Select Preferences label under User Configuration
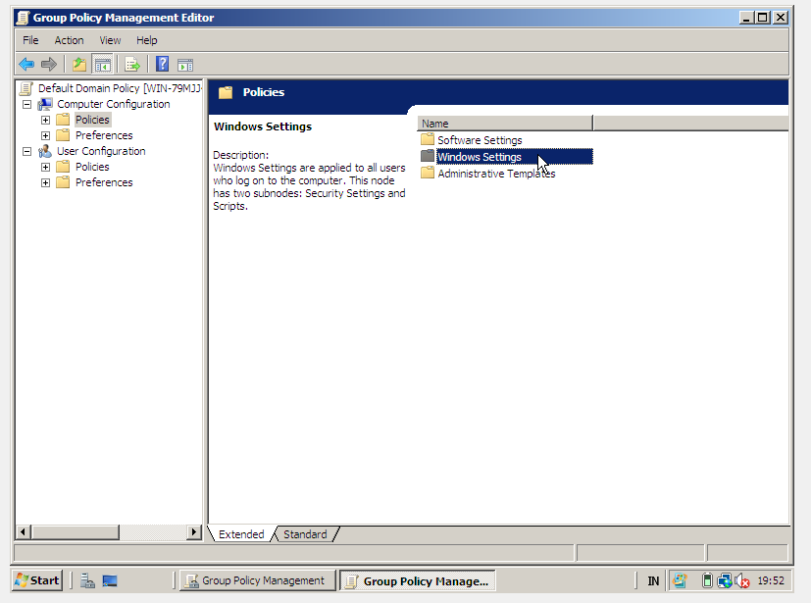This screenshot has width=811, height=603. (x=104, y=182)
